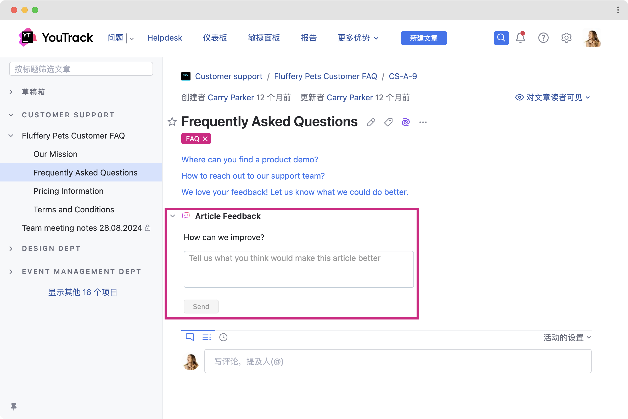Collapse the Article Feedback section
This screenshot has height=419, width=628.
coord(173,216)
